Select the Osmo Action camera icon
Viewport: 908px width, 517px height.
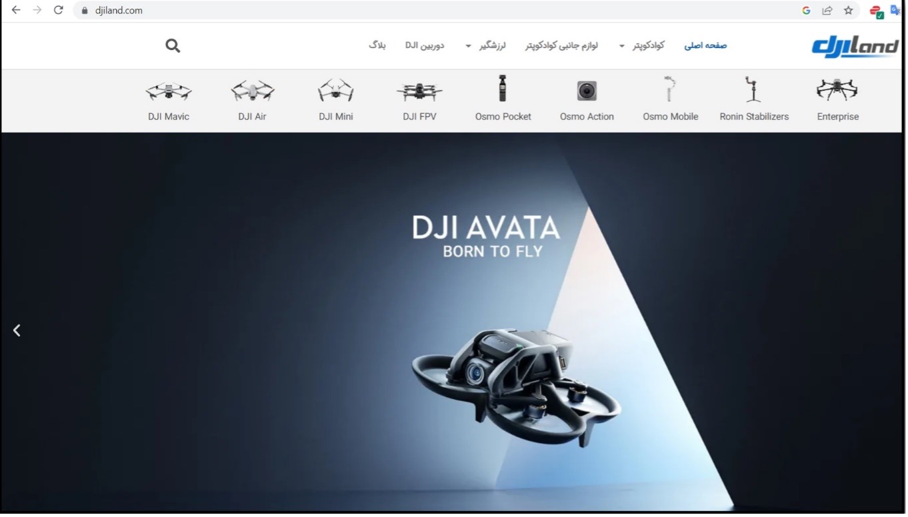pos(587,91)
